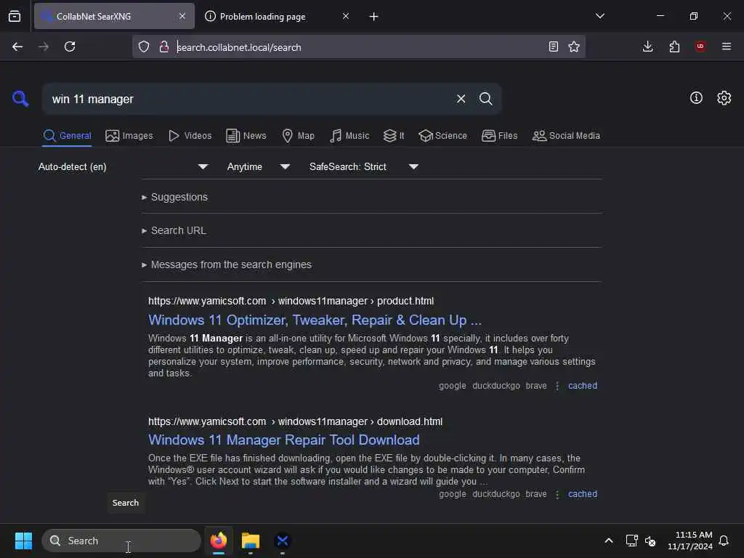Open Firefox View icon at top left
Image resolution: width=744 pixels, height=558 pixels.
15,16
